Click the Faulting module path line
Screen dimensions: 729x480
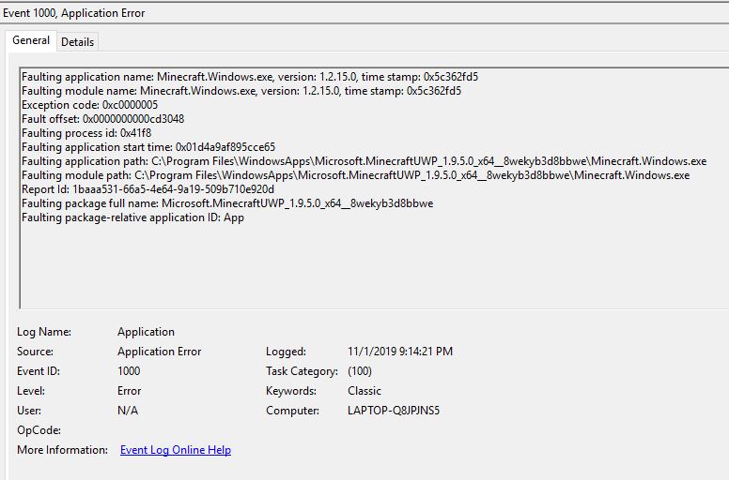(x=355, y=175)
